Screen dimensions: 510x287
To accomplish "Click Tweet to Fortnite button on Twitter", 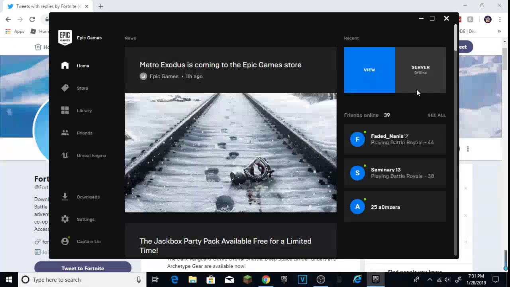I will [x=83, y=268].
